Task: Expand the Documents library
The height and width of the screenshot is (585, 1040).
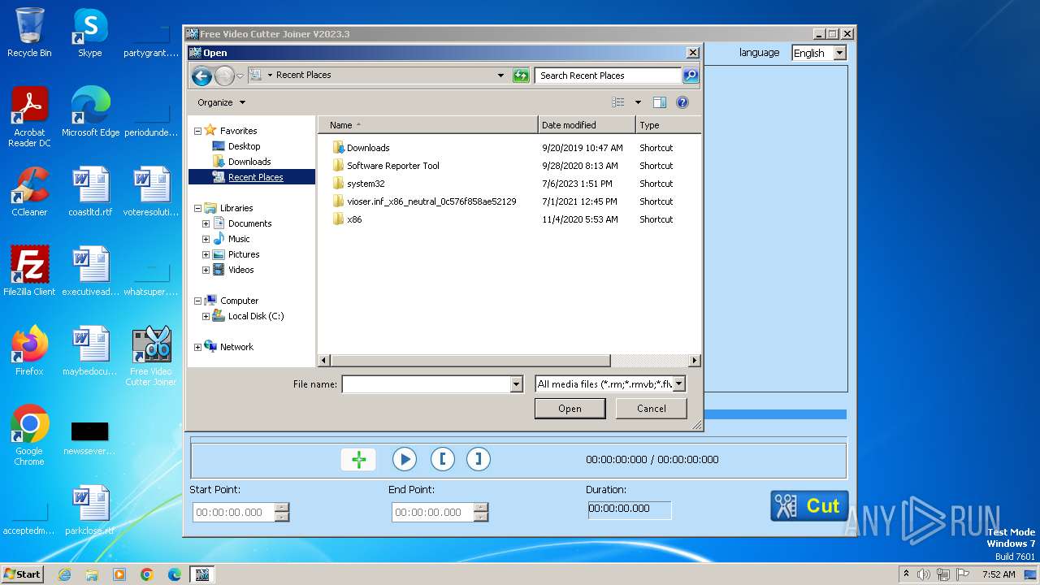Action: click(x=206, y=223)
